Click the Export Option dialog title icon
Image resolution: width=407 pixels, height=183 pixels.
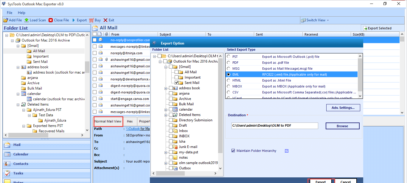point(154,43)
